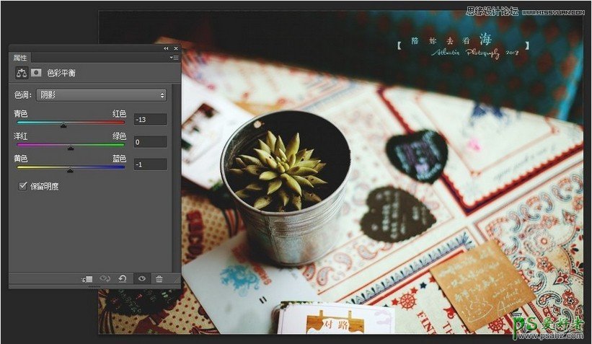This screenshot has width=592, height=344.
Task: Toggle adjustment layer visibility eye
Action: pyautogui.click(x=141, y=278)
